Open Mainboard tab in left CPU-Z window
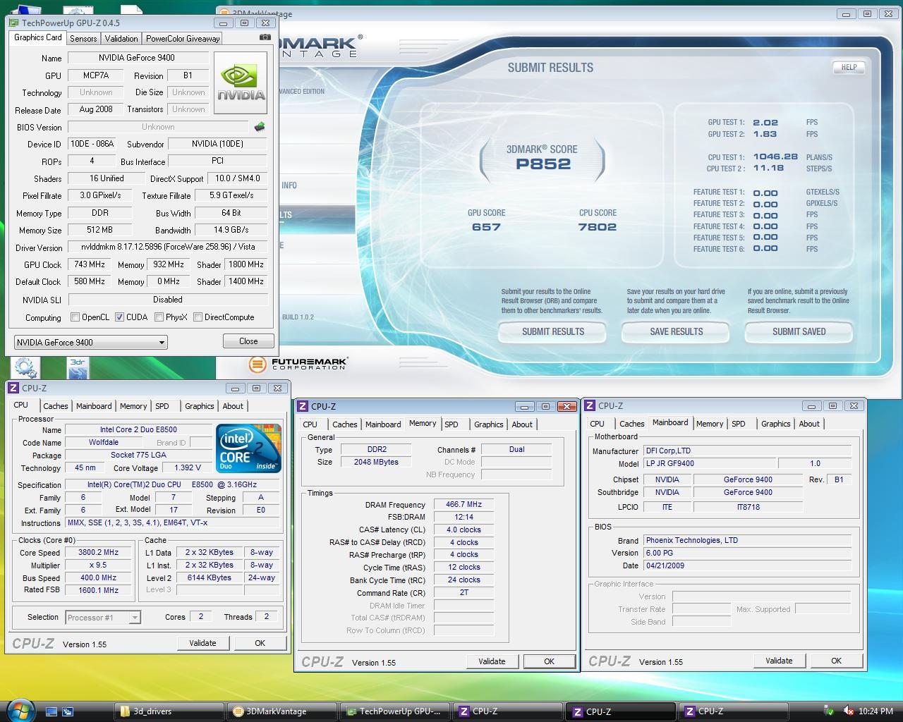Screen dimensions: 903x722 pyautogui.click(x=94, y=406)
